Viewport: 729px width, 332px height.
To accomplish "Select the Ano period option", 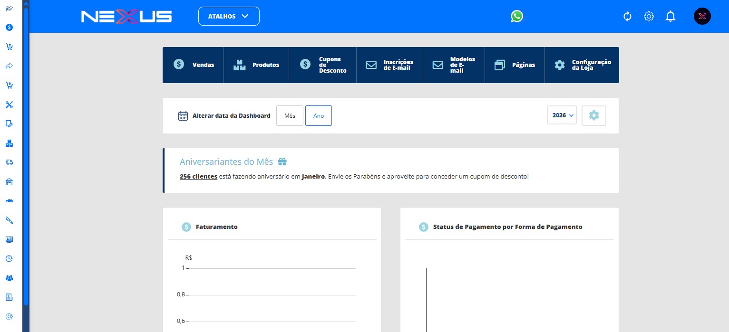I will click(x=319, y=116).
